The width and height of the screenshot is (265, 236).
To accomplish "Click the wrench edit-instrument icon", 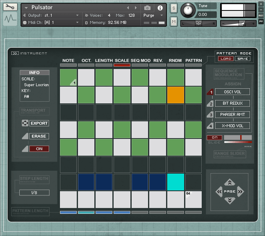I will pos(10,7).
